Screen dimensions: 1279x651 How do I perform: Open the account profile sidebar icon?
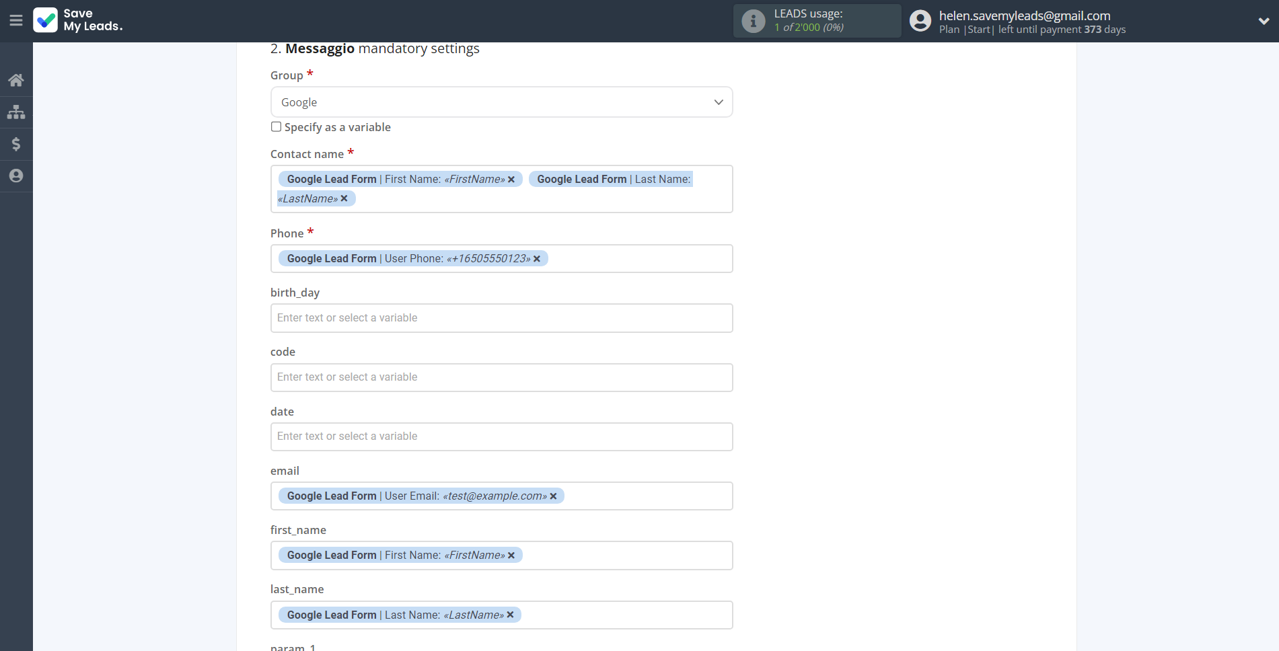click(x=16, y=176)
